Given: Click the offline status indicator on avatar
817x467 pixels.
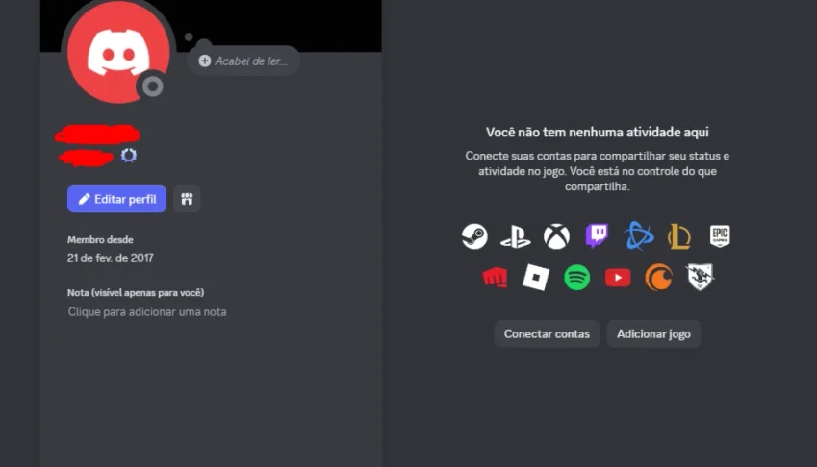Looking at the screenshot, I should click(x=153, y=86).
